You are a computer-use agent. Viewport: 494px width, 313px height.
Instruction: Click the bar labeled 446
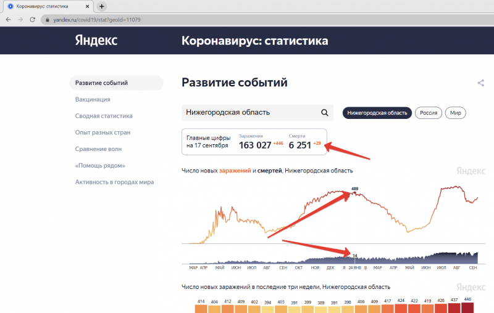467,308
